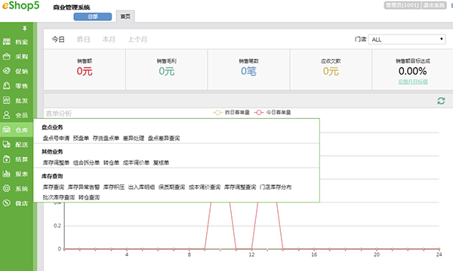Open the 设置月目标值 link

click(x=413, y=82)
